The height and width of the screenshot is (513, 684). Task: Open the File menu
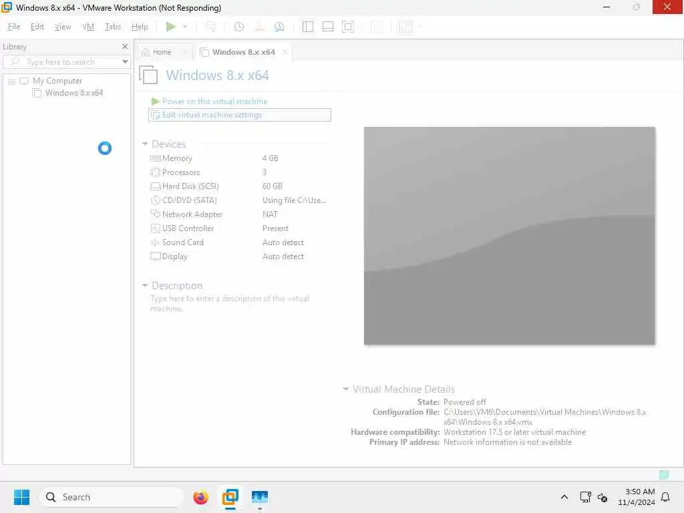[14, 27]
